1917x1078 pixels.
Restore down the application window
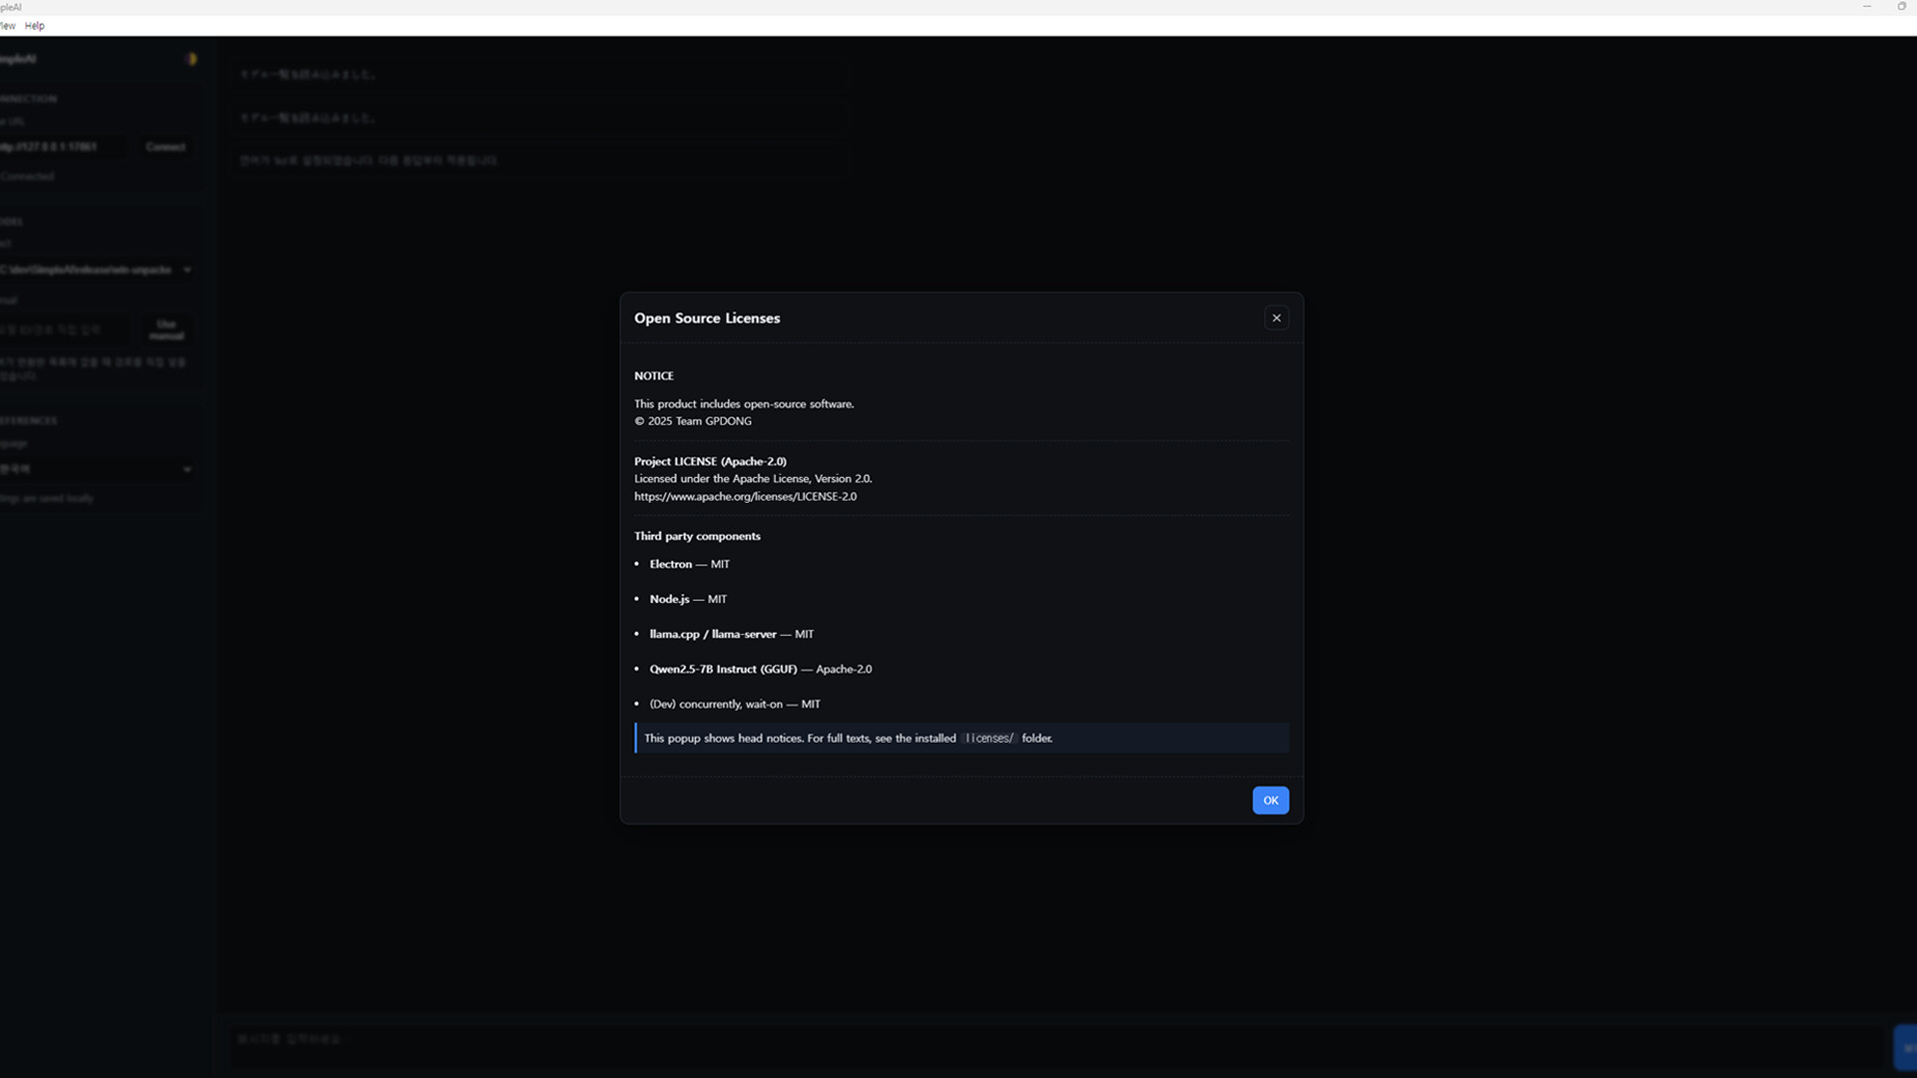click(1901, 7)
